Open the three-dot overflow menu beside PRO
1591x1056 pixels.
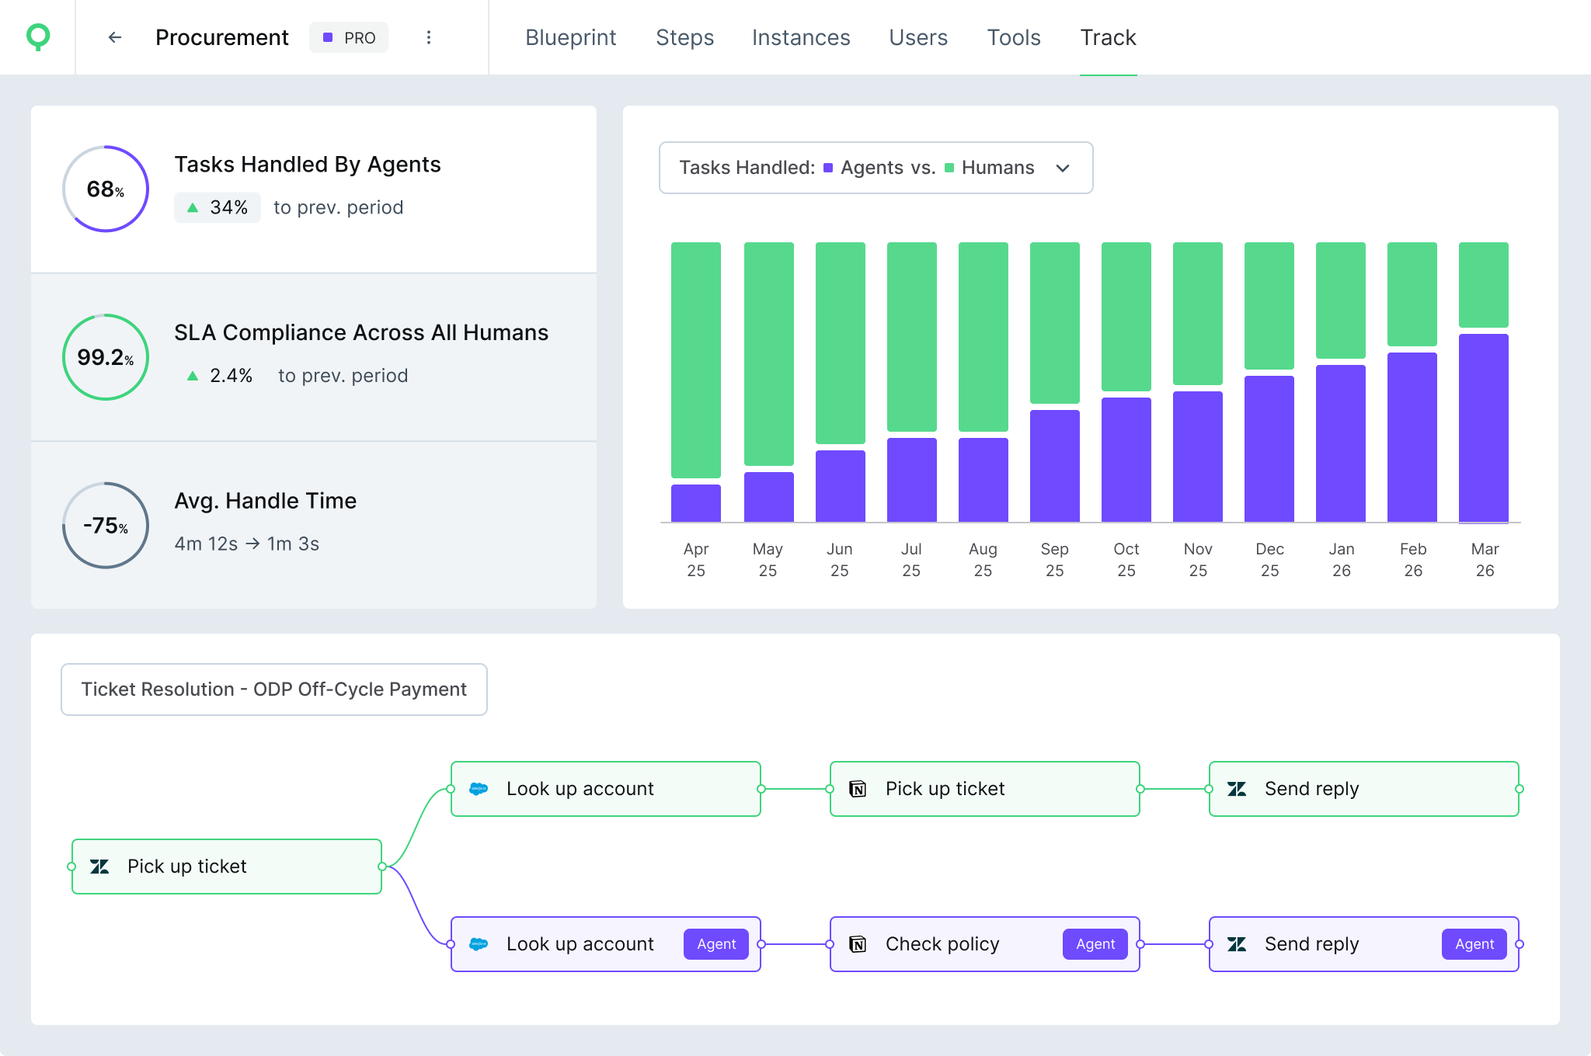(428, 36)
